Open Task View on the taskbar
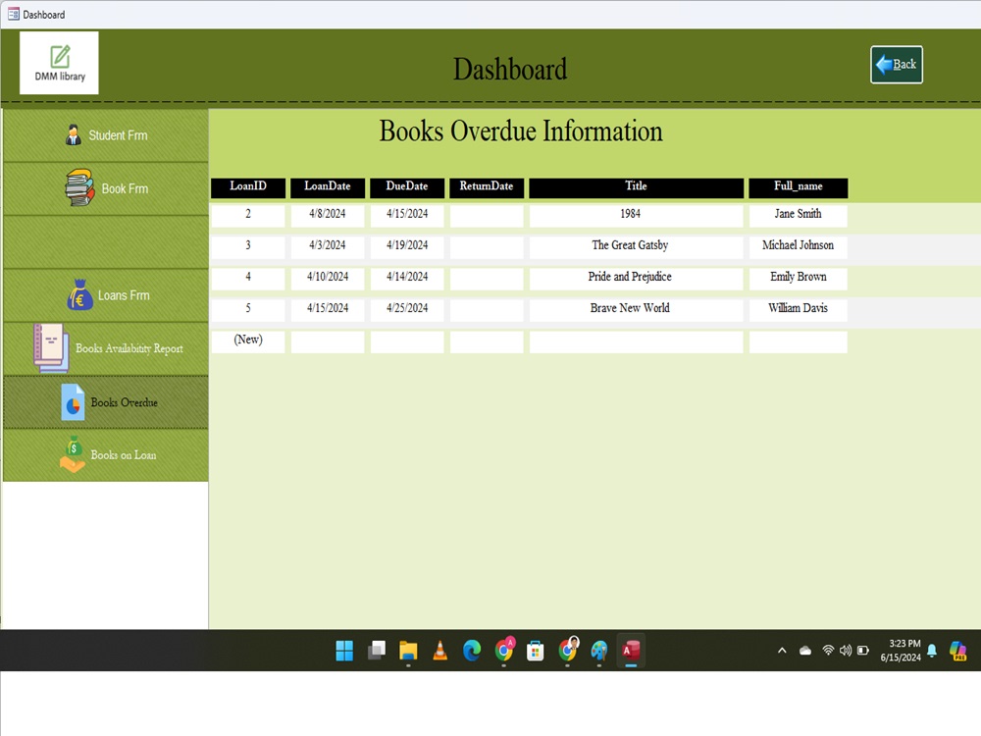Viewport: 981px width, 736px height. 377,651
